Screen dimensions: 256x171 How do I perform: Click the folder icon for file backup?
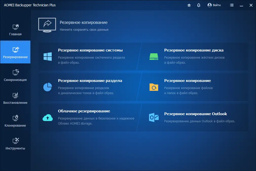[154, 86]
